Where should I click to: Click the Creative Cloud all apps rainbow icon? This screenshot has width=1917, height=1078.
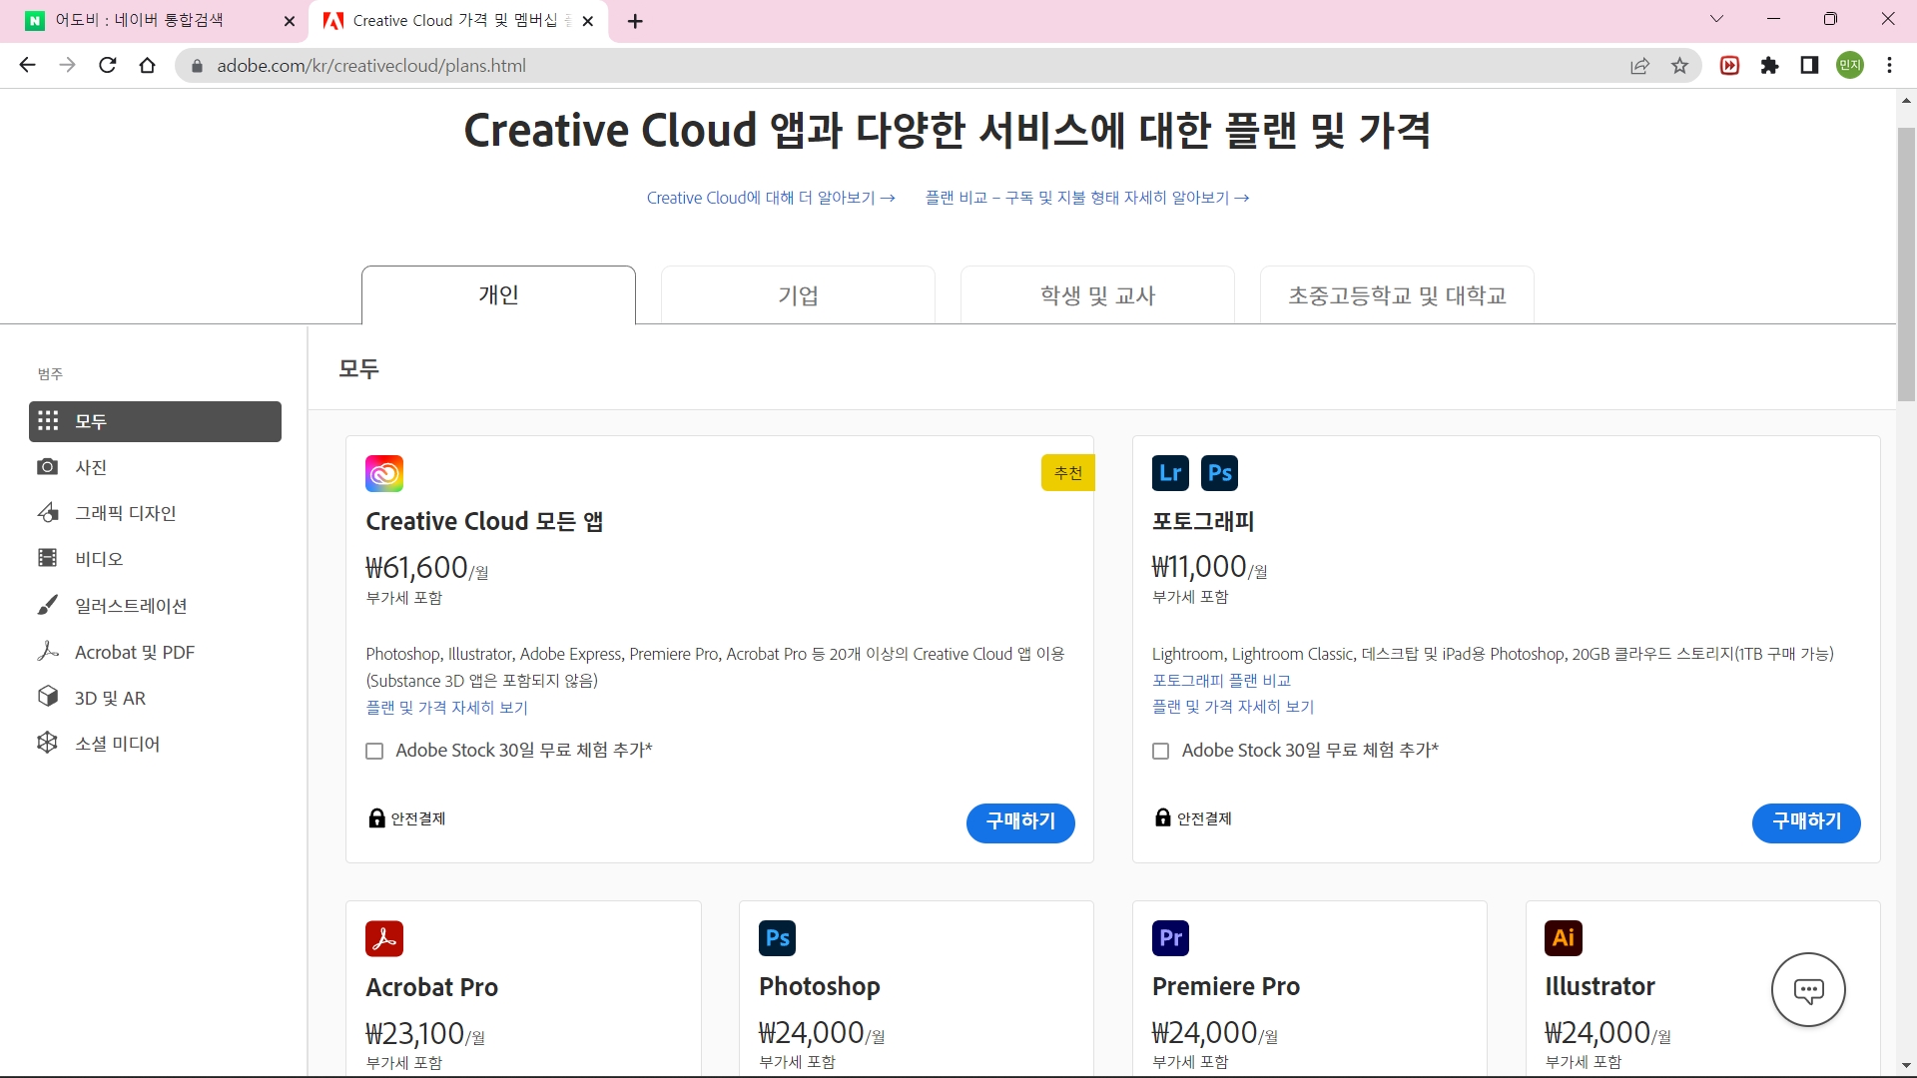pyautogui.click(x=384, y=473)
